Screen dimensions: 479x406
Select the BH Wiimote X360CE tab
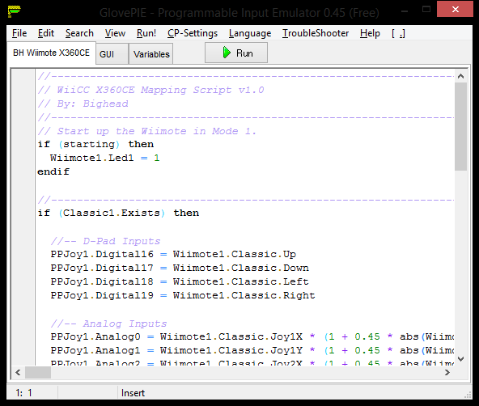tap(51, 53)
